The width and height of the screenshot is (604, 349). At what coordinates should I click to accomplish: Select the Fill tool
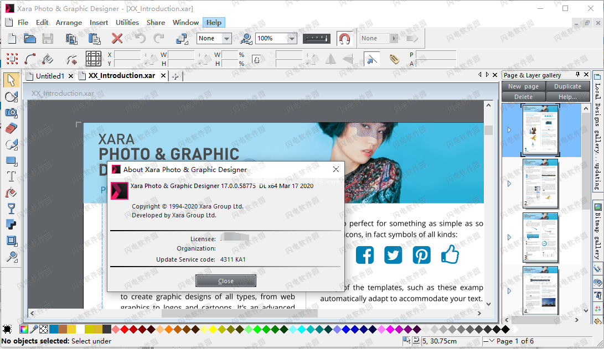[11, 192]
